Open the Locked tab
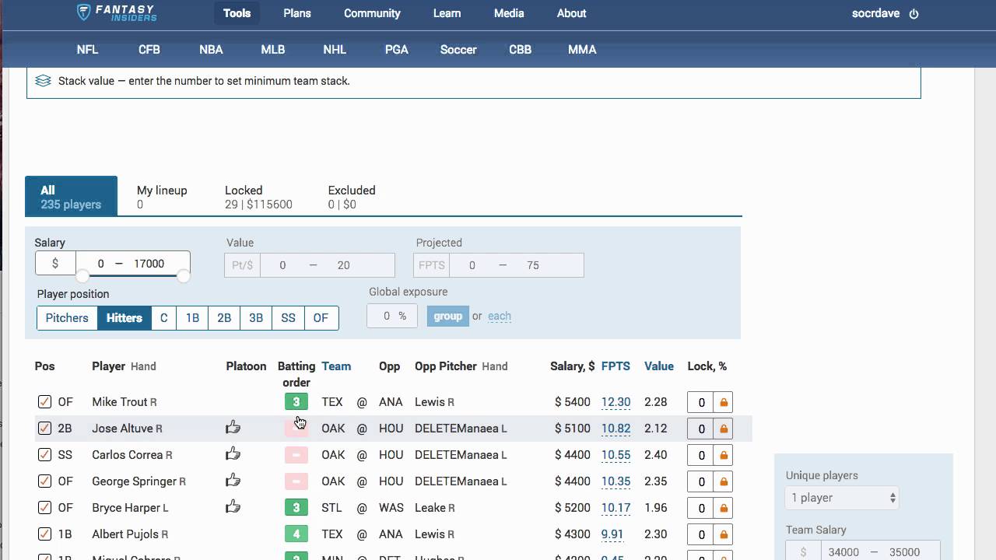The height and width of the screenshot is (560, 996). pyautogui.click(x=258, y=197)
